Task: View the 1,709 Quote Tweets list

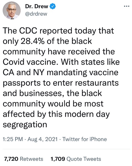Action: point(76,159)
